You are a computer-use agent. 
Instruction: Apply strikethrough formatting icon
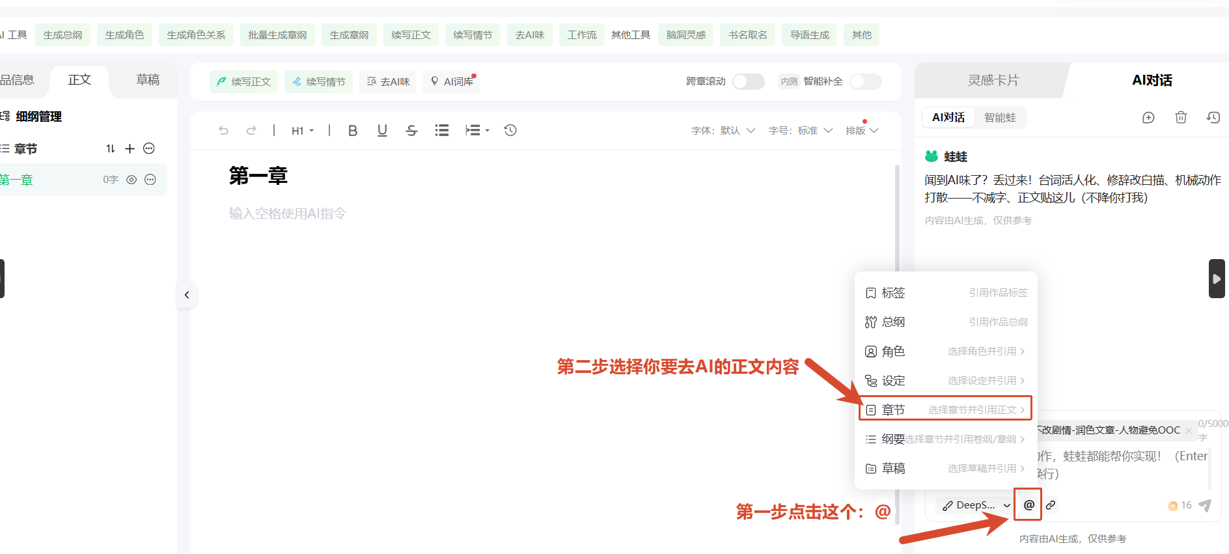pyautogui.click(x=411, y=130)
